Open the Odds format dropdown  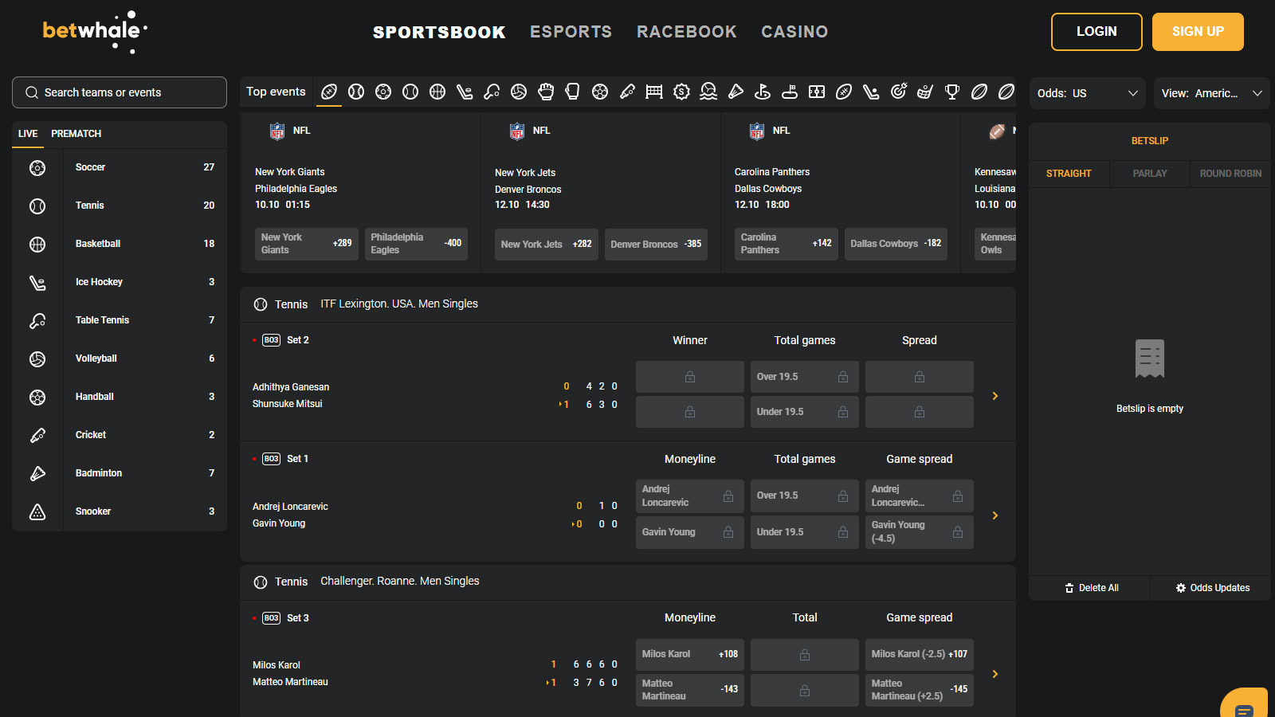point(1087,93)
